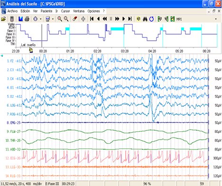Screen dimensions: 222x186
Task: Select the 12.ECG-26 channel label
Action: [x=13, y=158]
